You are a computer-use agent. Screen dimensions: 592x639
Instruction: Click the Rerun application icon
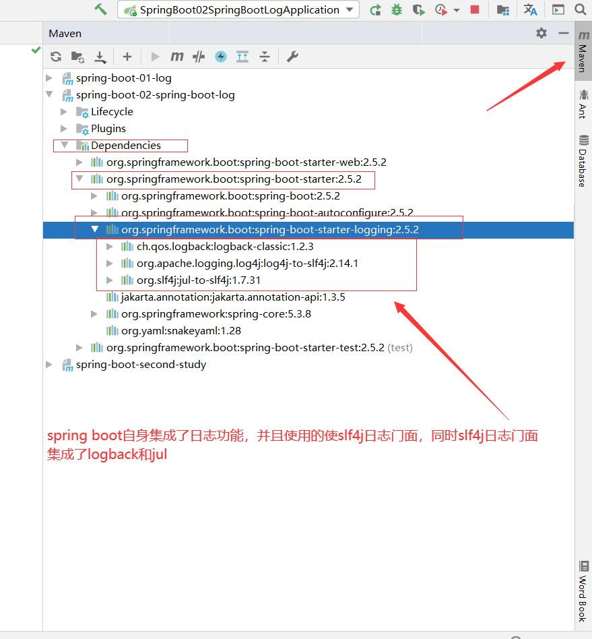[375, 10]
